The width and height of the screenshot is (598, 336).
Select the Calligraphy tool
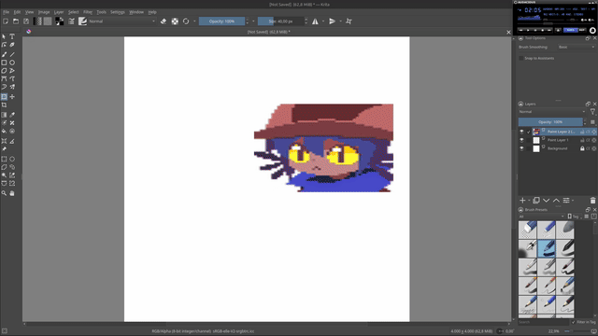[x=12, y=45]
